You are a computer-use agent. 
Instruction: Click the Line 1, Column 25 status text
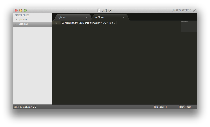pos(25,107)
